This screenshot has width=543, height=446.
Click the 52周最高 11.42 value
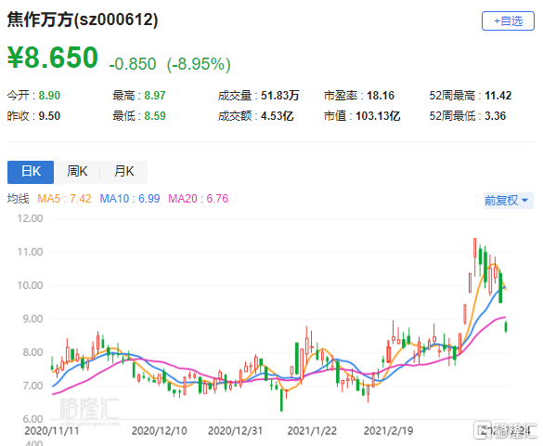click(x=498, y=96)
